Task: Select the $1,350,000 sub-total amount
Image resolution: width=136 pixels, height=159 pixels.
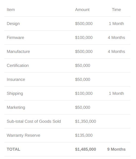Action: coord(86,121)
